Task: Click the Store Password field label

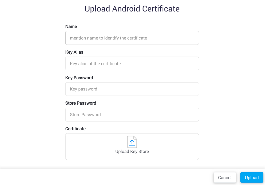Action: (81, 103)
